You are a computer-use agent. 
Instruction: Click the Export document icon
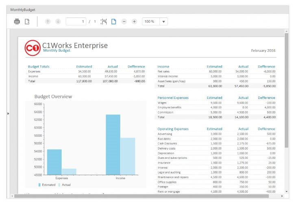[27, 22]
